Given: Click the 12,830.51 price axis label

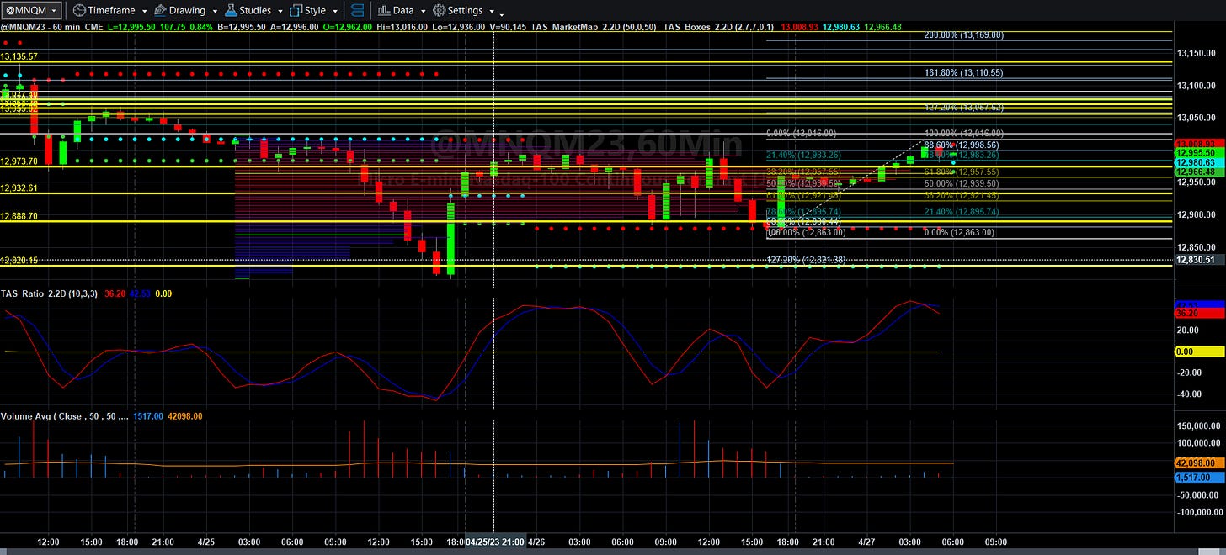Looking at the screenshot, I should [x=1199, y=261].
